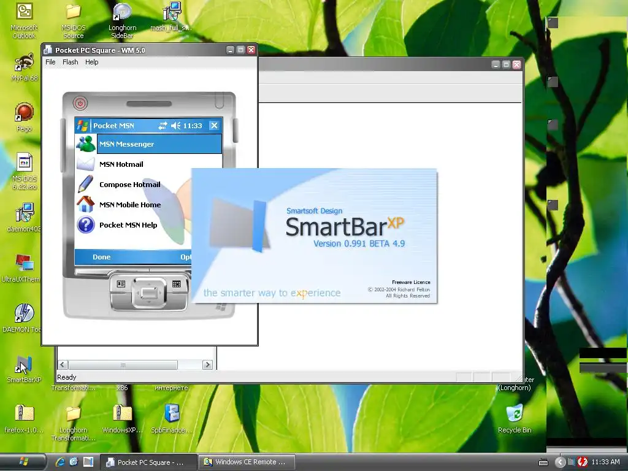Image resolution: width=628 pixels, height=471 pixels.
Task: Switch to Windows CE Remote taskbar button
Action: point(247,462)
